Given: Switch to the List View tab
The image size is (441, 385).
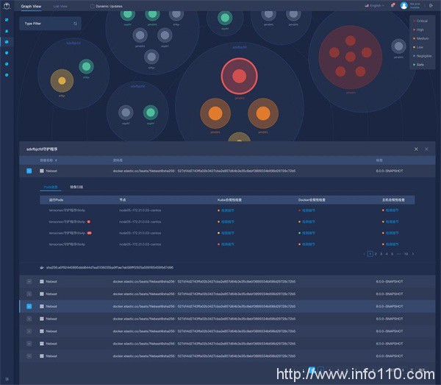Looking at the screenshot, I should 61,5.
